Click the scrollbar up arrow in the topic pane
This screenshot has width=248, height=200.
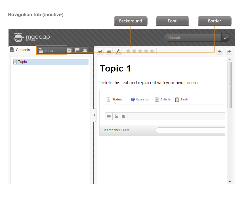click(x=230, y=60)
